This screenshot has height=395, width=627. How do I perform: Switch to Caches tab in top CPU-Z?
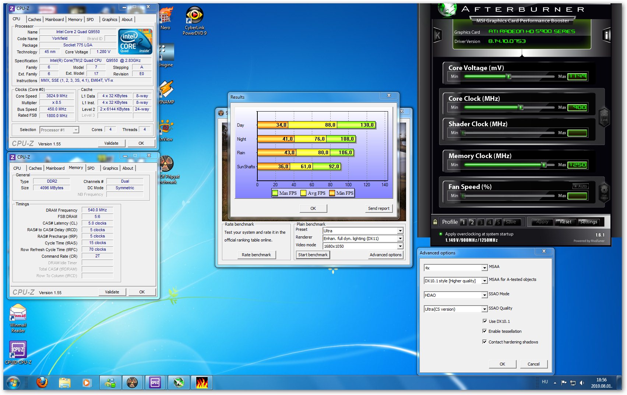coord(35,20)
